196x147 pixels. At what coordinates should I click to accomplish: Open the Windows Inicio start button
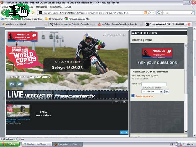point(10,144)
